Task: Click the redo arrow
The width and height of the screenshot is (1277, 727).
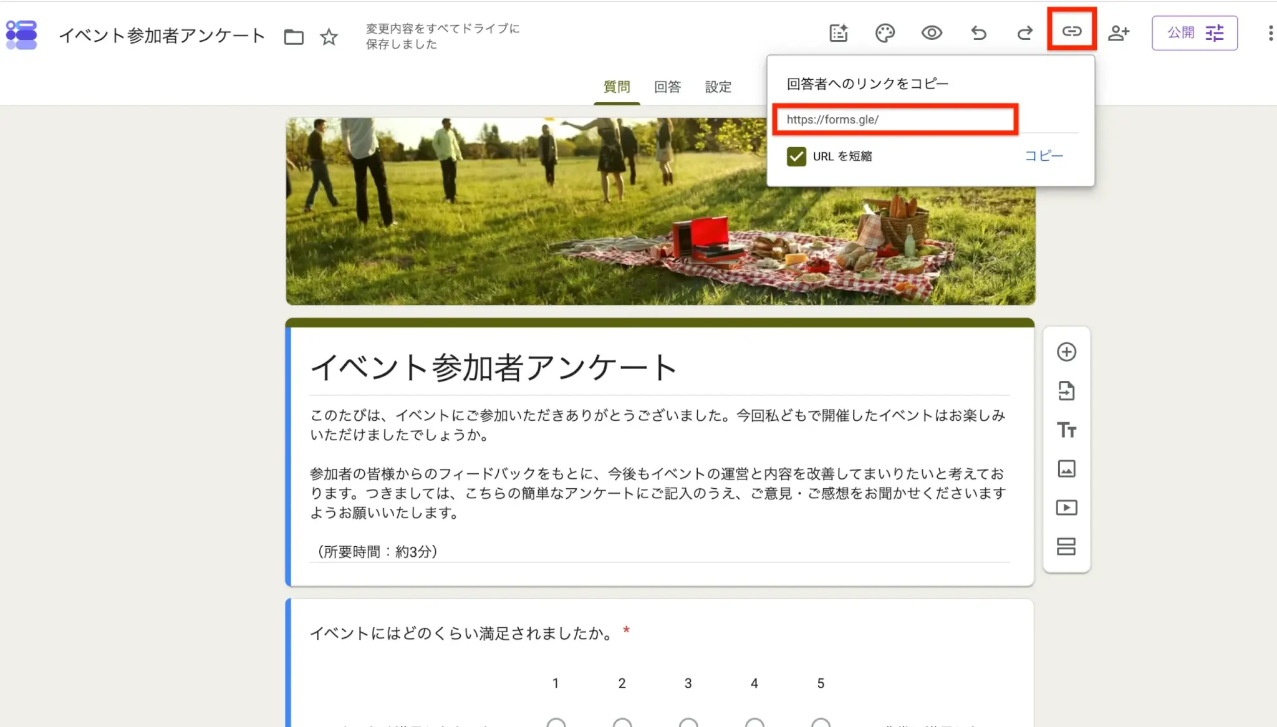Action: (1025, 32)
